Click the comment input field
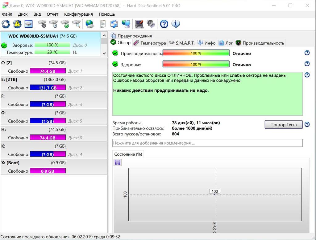 click(x=207, y=143)
